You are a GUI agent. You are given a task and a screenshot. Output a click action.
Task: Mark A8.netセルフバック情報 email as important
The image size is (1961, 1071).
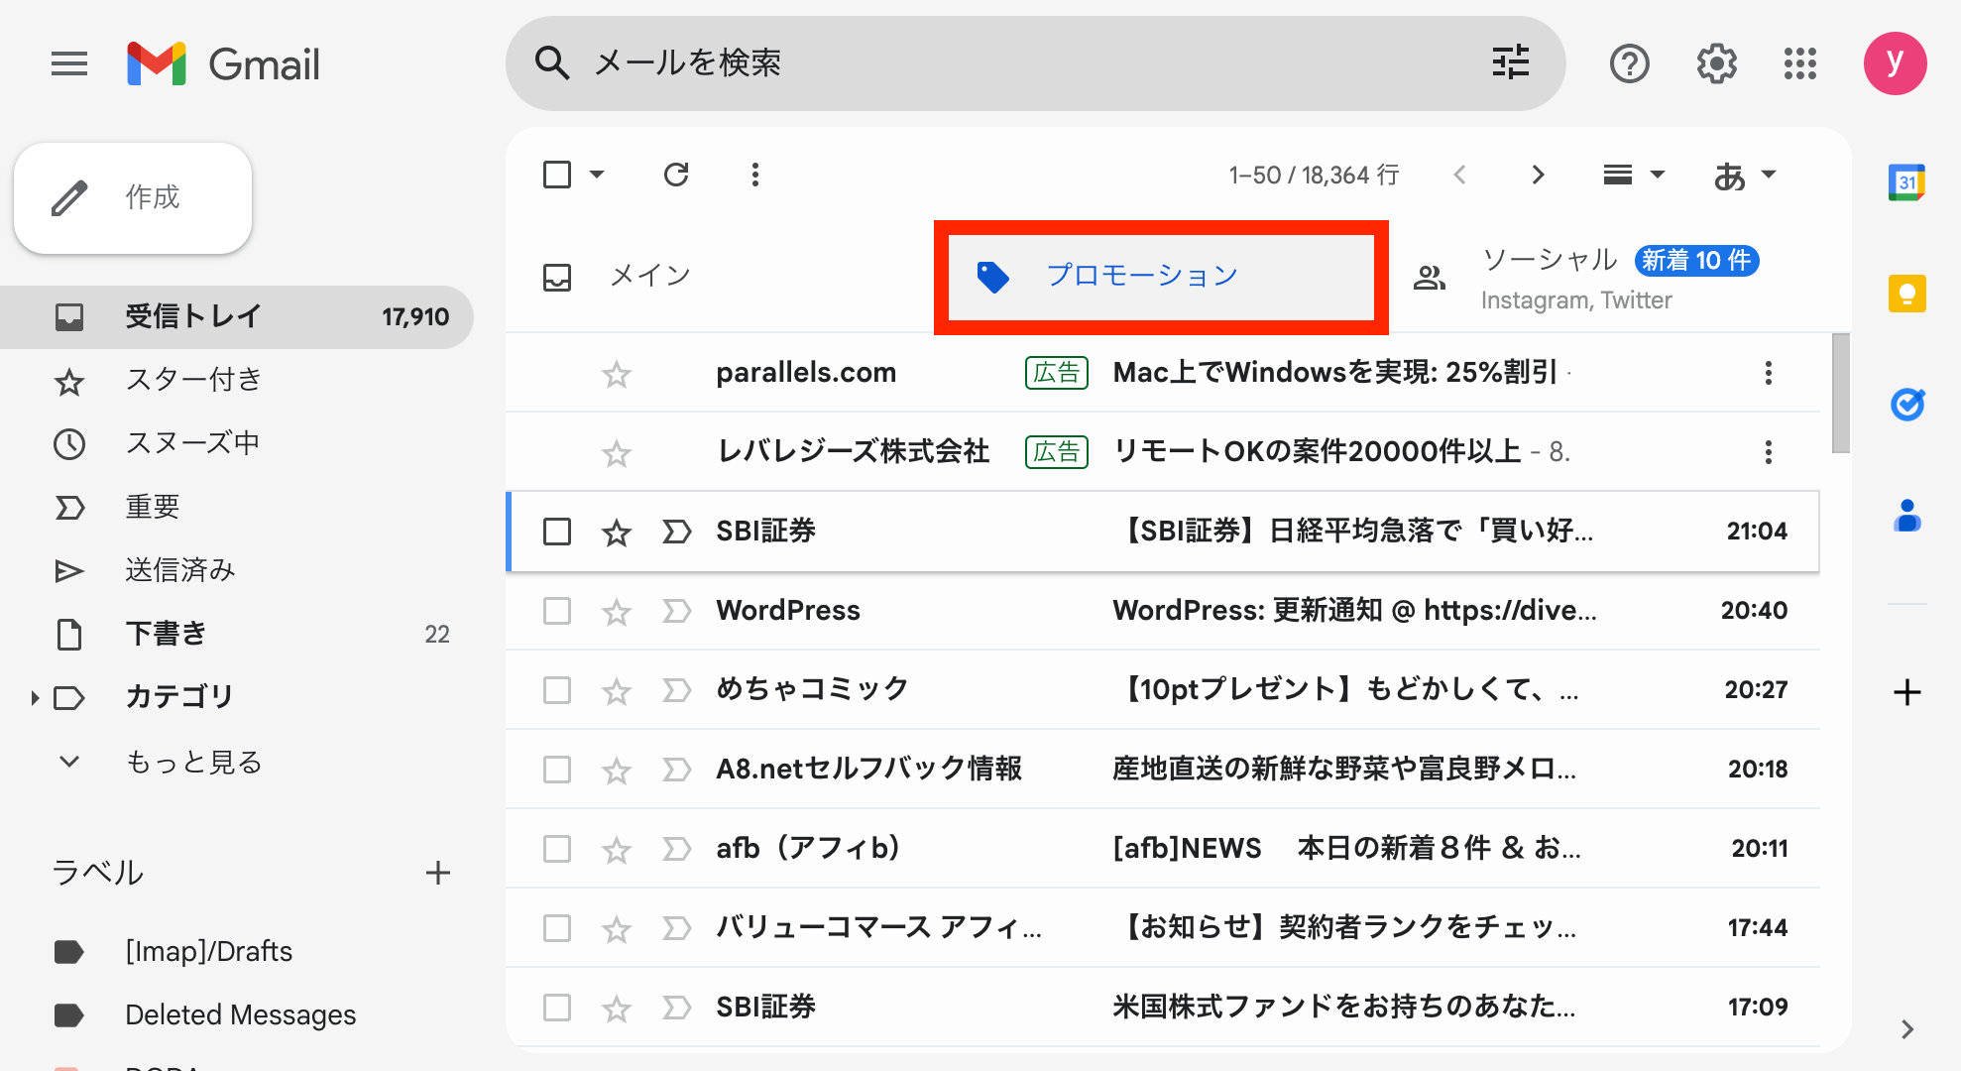click(676, 770)
